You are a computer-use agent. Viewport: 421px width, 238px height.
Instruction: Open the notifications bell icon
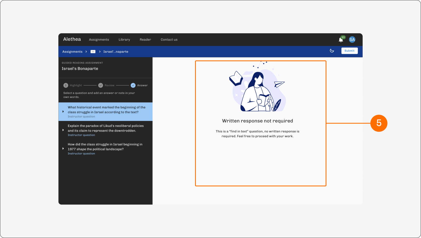(x=341, y=40)
